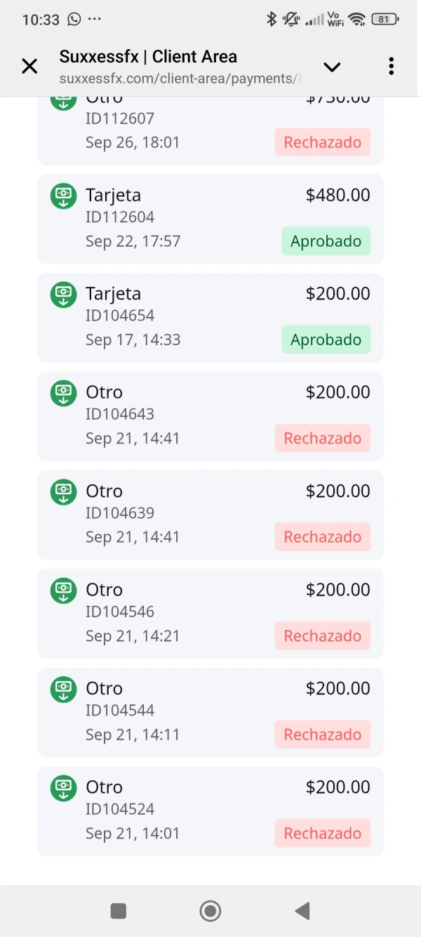Tap deposit icon for transaction ID104639
This screenshot has height=937, width=421.
tap(64, 491)
